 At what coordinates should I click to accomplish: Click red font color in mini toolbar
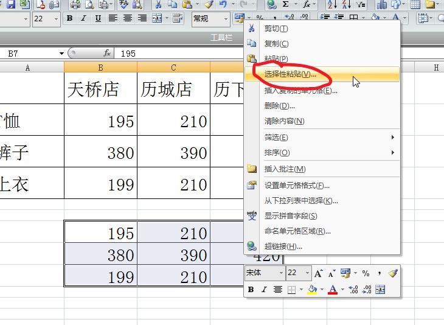coord(333,290)
